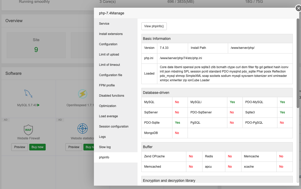The height and width of the screenshot is (189, 301).
Task: Click Buy now for Website Firewall
Action: click(37, 147)
